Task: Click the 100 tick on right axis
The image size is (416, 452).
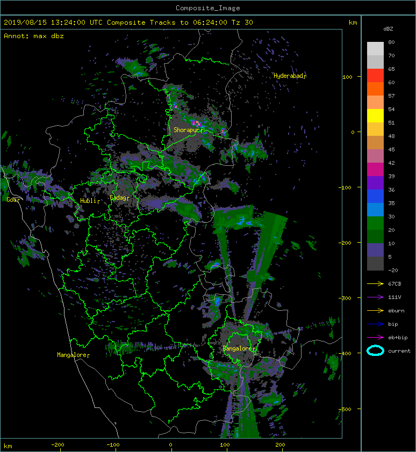Action: 347,77
